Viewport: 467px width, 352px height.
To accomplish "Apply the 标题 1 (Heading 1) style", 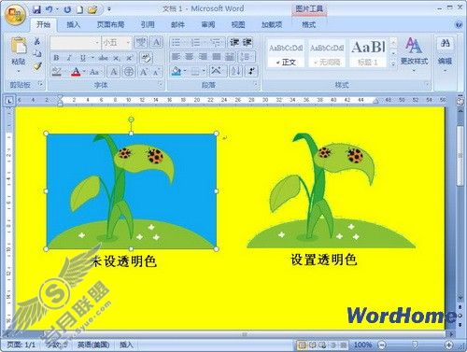I will coord(368,53).
